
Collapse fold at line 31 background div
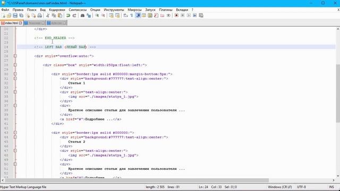coord(15,79)
